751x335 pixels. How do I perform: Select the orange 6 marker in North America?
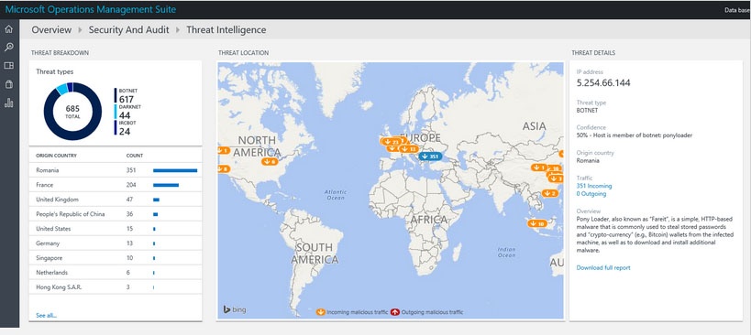[270, 161]
